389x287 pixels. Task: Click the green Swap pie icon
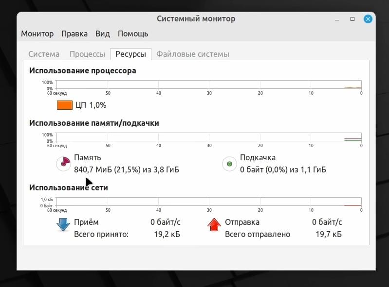pos(229,164)
